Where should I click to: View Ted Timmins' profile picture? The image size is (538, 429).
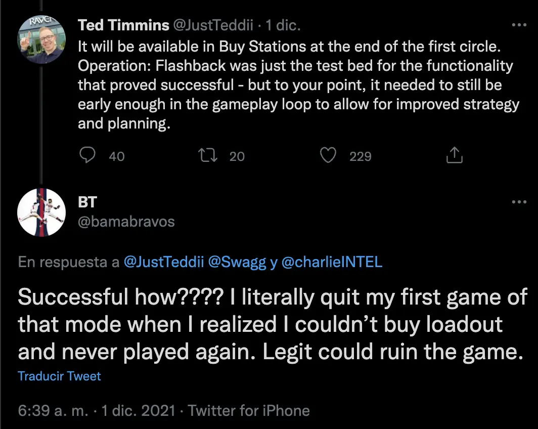[41, 39]
